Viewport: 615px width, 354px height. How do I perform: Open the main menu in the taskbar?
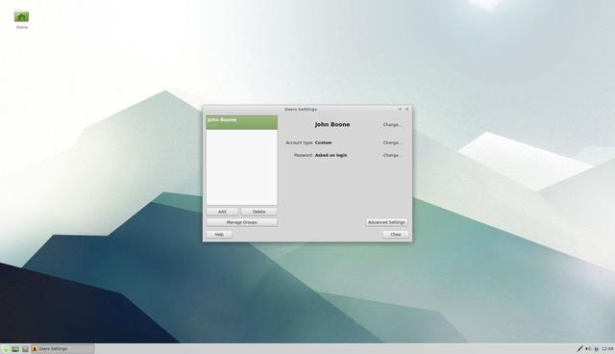[6, 349]
